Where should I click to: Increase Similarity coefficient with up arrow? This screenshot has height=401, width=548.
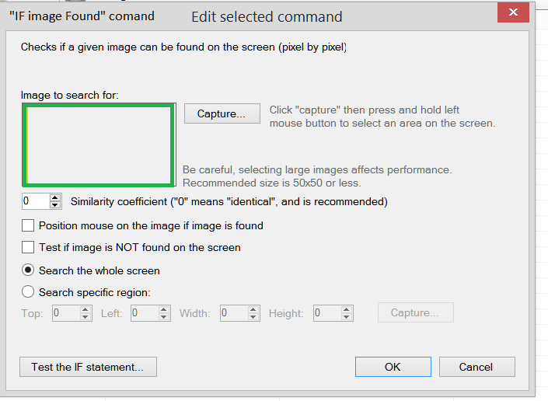click(55, 197)
